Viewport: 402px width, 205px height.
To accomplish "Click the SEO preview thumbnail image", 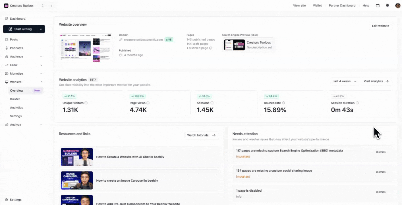I will pyautogui.click(x=235, y=45).
